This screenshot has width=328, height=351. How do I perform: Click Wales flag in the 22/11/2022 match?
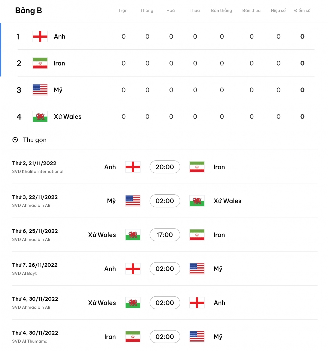click(x=197, y=201)
